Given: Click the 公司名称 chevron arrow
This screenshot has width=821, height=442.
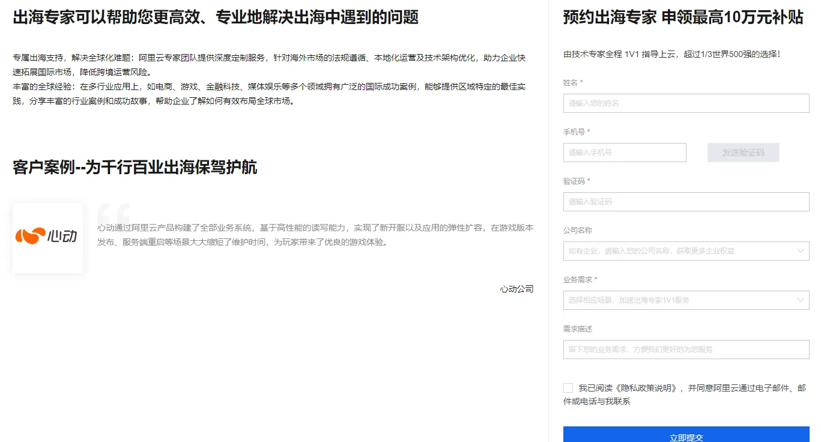Looking at the screenshot, I should pos(799,250).
